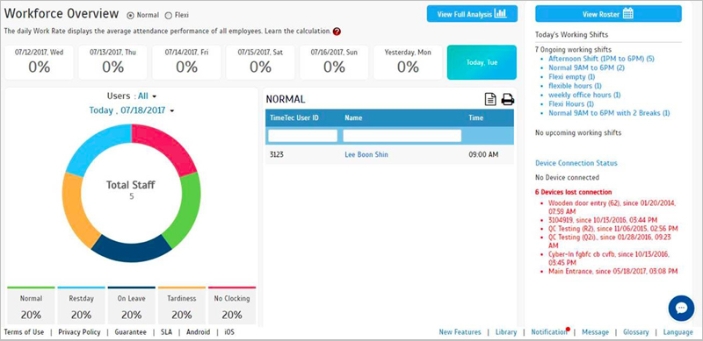Click the Cyber-In fgbfc cb cvfb device entry
The image size is (703, 341).
pos(609,258)
